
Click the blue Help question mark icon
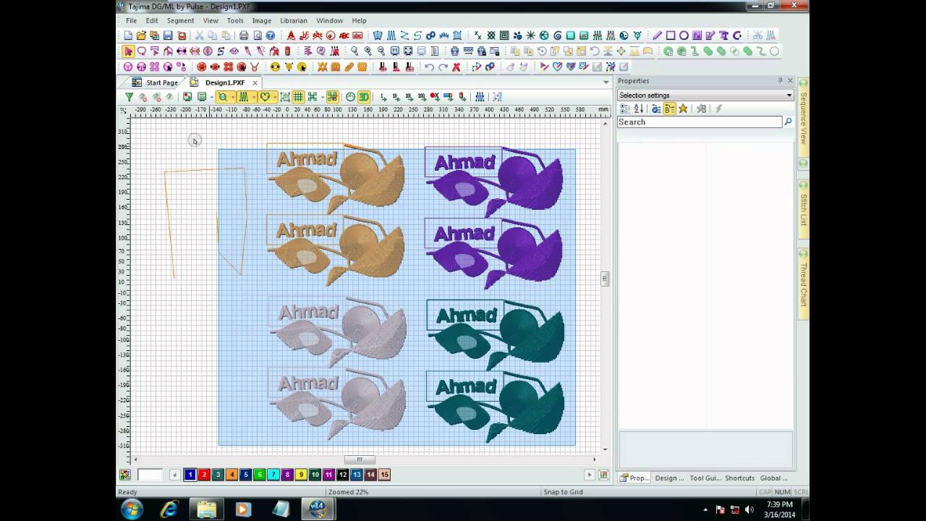point(271,35)
